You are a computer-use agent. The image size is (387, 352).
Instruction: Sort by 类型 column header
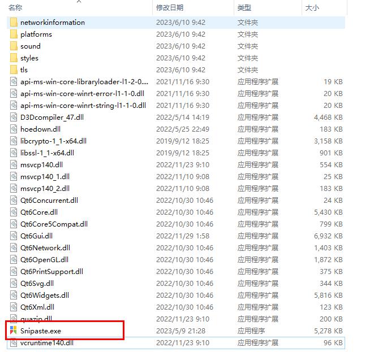(244, 8)
